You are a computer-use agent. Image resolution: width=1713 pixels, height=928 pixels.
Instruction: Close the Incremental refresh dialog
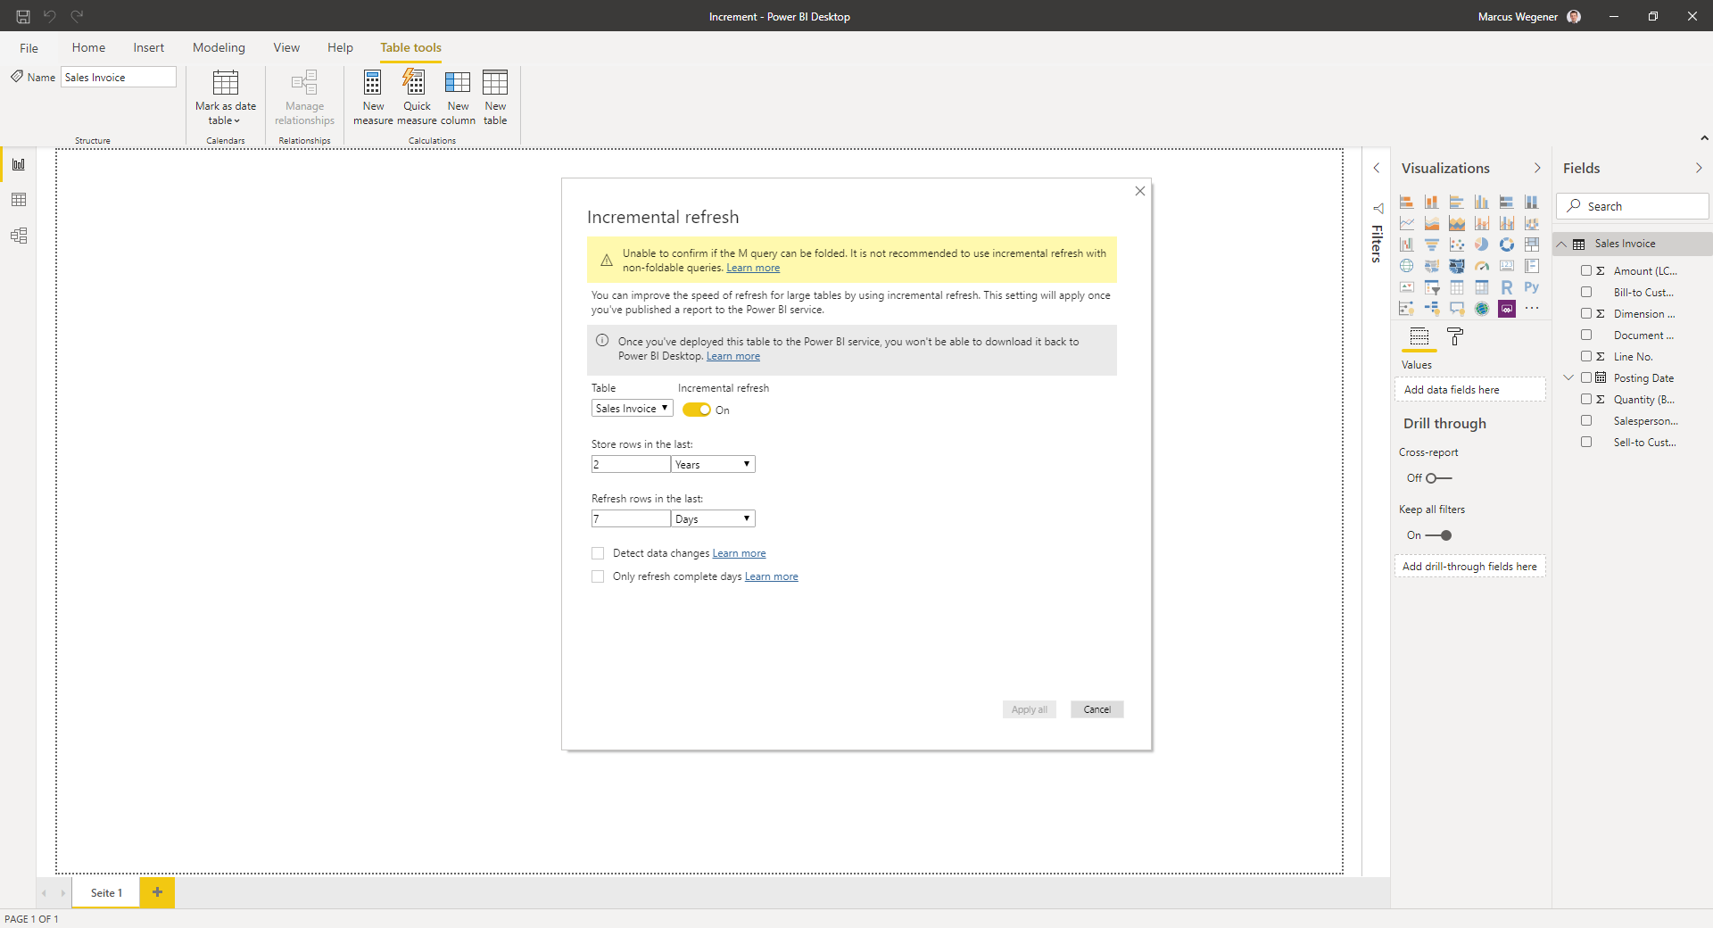click(x=1140, y=191)
